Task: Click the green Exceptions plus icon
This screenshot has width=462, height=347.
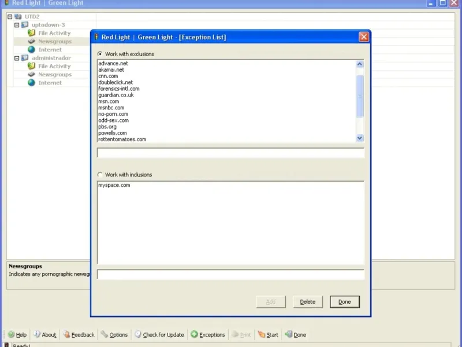Action: click(194, 334)
